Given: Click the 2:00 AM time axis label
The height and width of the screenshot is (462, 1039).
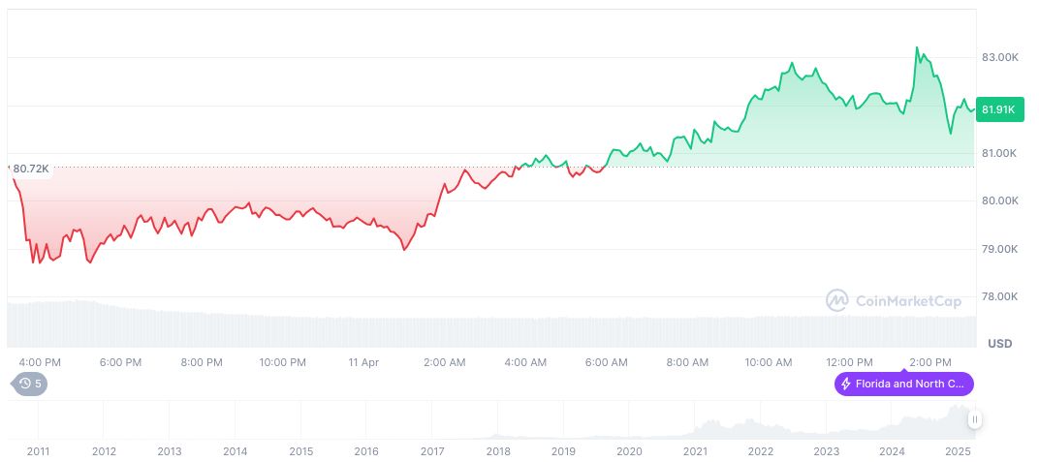Looking at the screenshot, I should pos(445,362).
